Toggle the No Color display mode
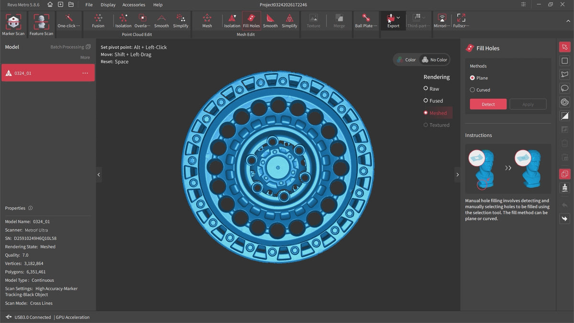The image size is (574, 323). pos(434,60)
